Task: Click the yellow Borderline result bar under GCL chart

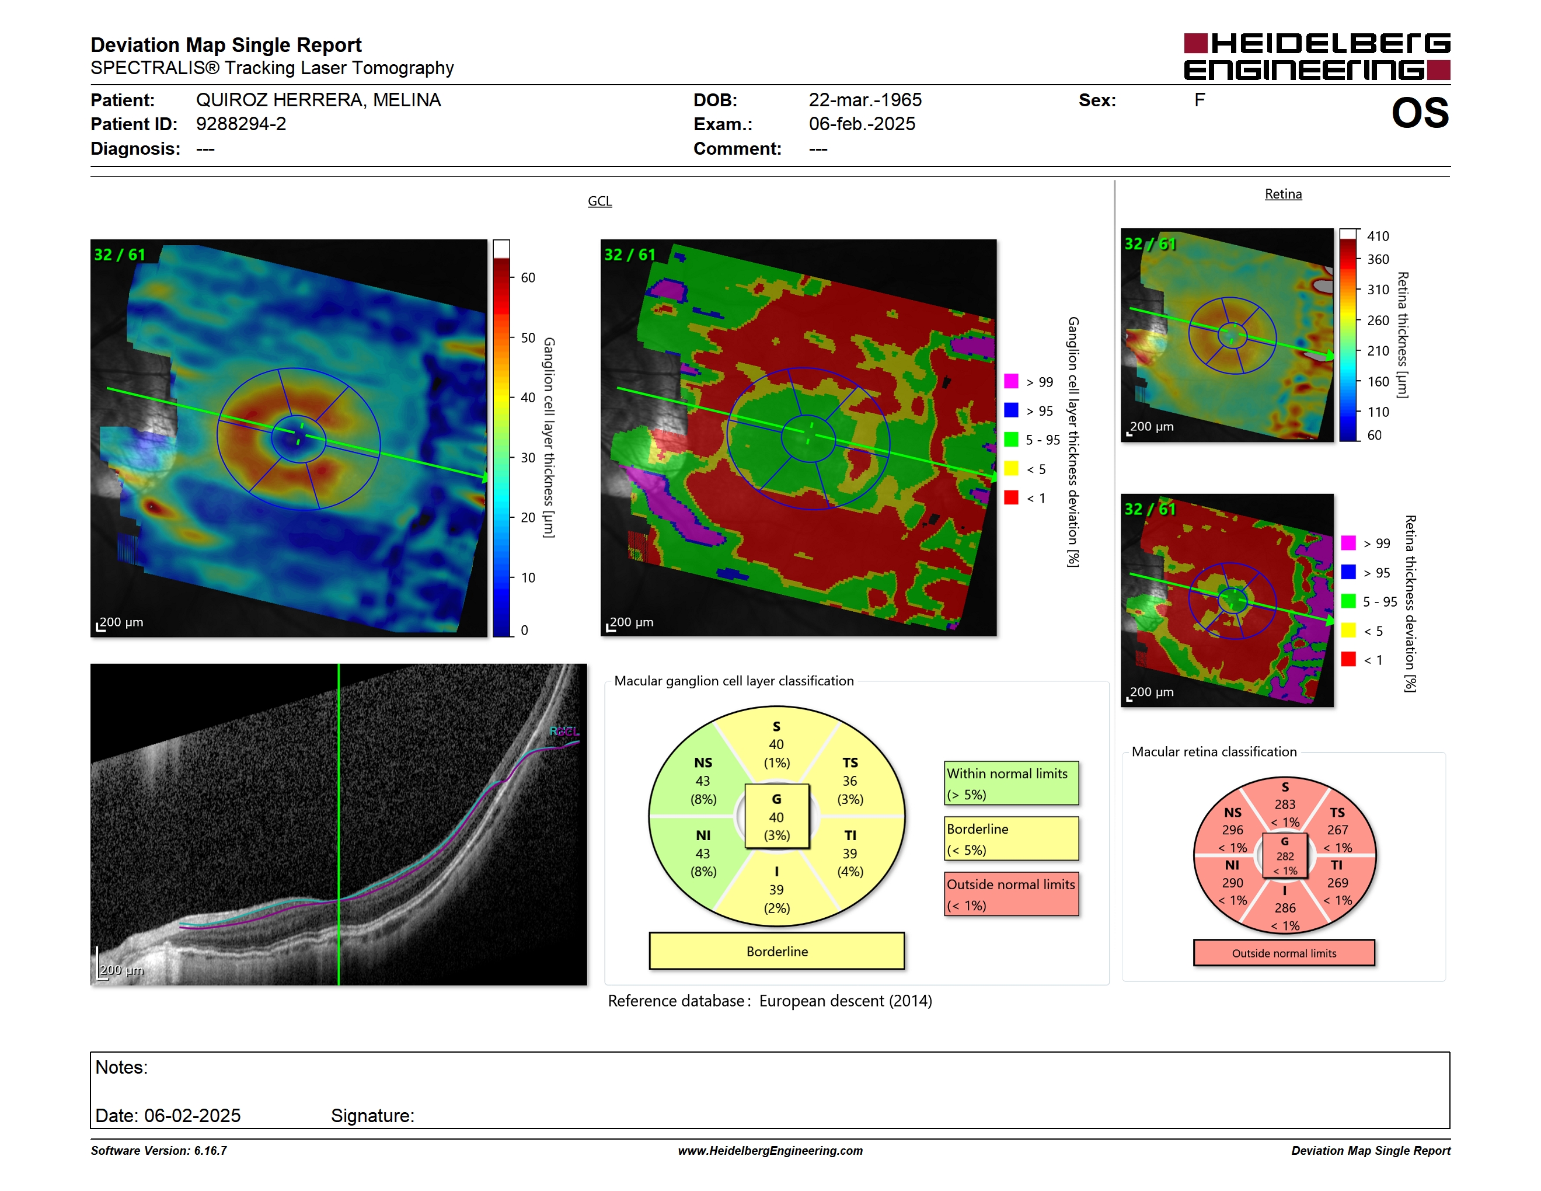Action: point(777,951)
